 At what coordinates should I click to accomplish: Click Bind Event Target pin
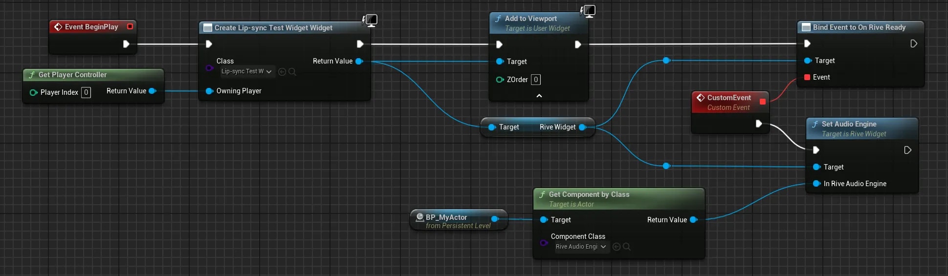pyautogui.click(x=808, y=61)
